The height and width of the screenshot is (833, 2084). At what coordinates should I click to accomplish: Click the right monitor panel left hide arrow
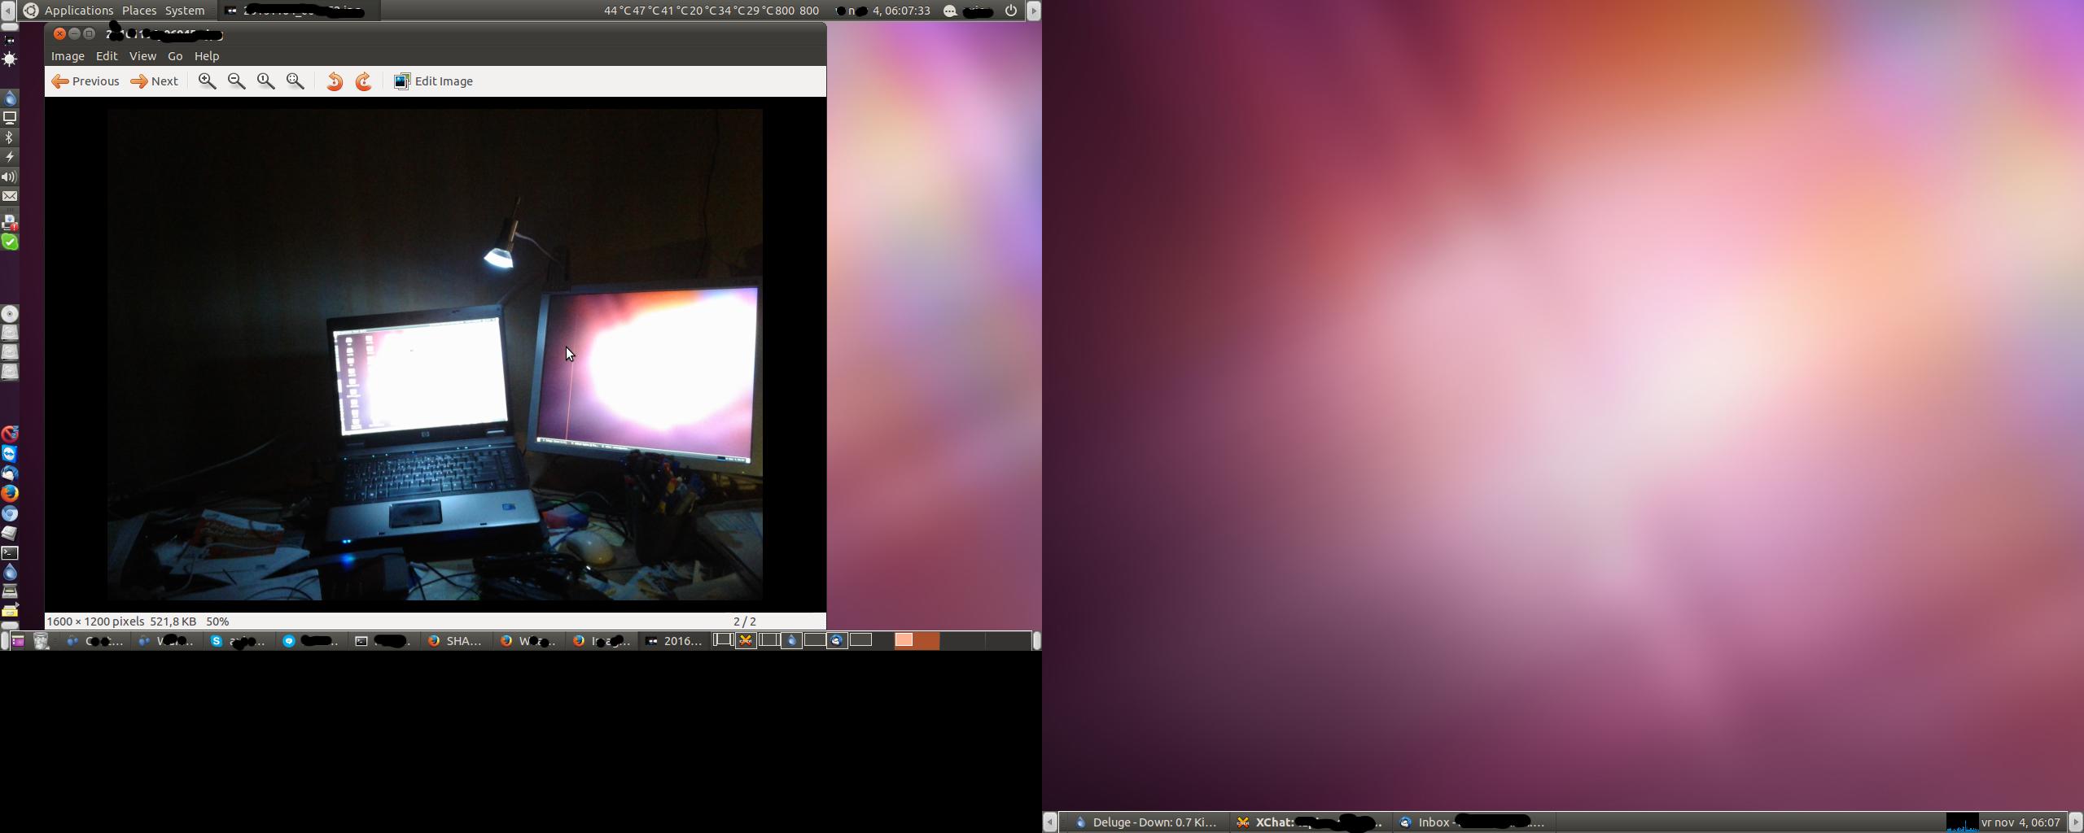[1050, 822]
